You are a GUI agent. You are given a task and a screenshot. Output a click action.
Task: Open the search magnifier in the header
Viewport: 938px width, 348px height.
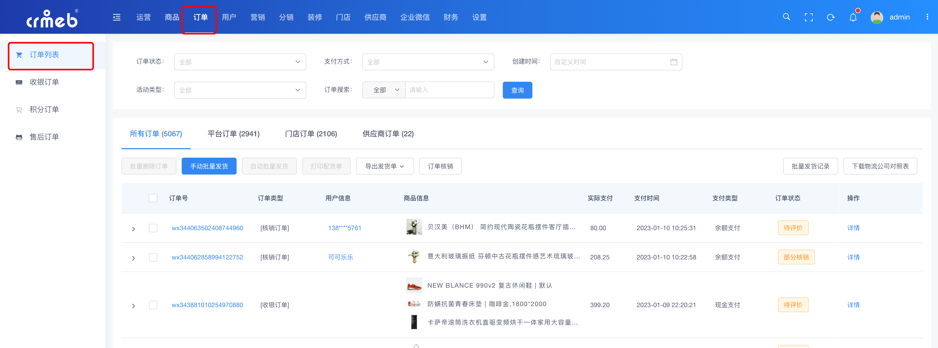[786, 17]
